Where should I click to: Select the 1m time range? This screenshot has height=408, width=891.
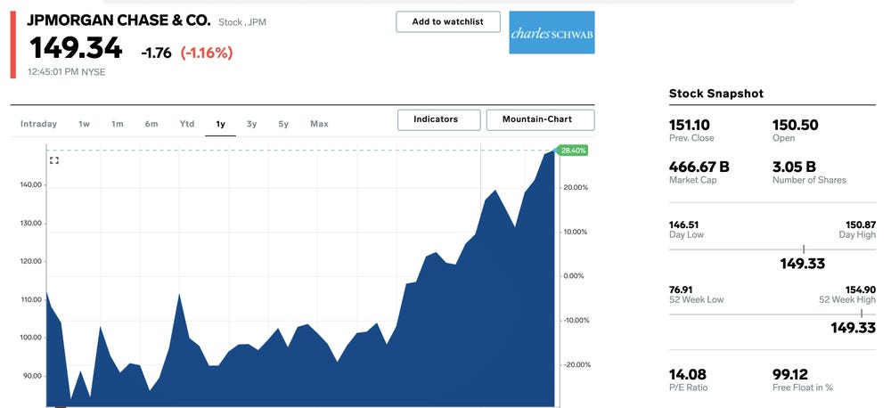tap(117, 124)
